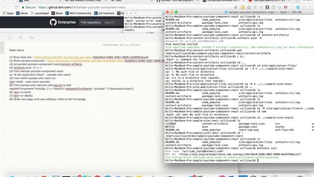Click the terminal prompt cursor at the last line
The image size is (314, 177).
[x=258, y=161]
